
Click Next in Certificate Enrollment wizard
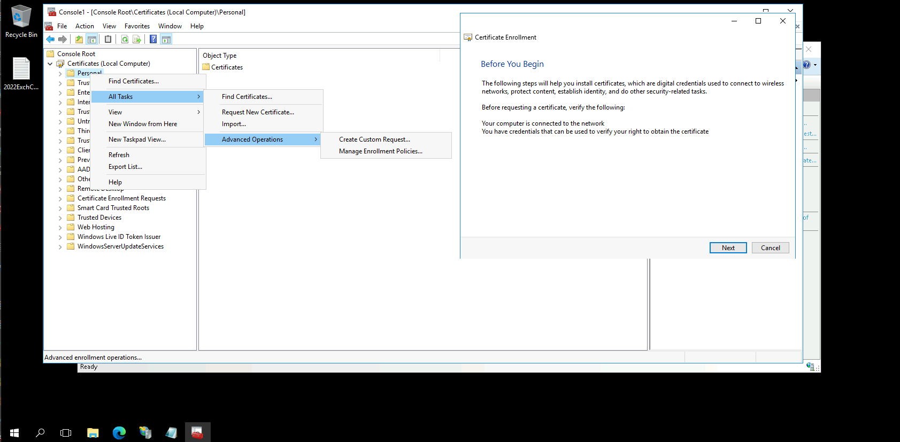coord(728,248)
